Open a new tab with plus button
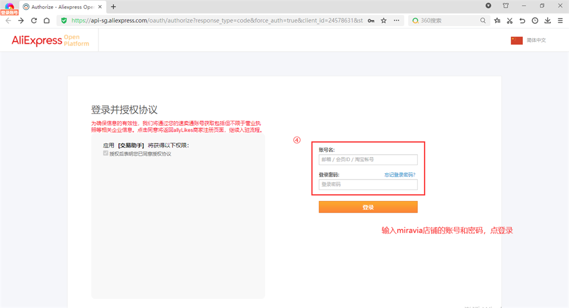The height and width of the screenshot is (308, 569). (113, 6)
